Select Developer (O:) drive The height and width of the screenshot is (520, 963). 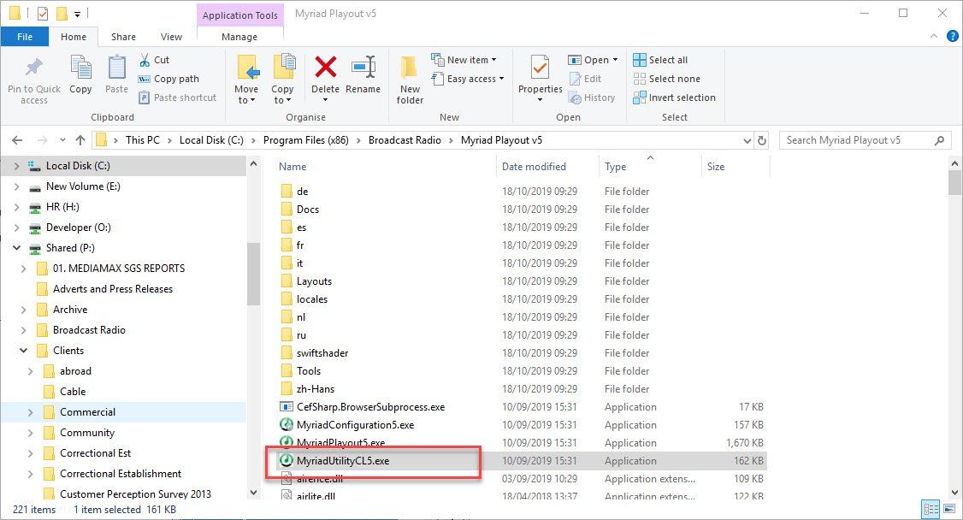tap(78, 227)
